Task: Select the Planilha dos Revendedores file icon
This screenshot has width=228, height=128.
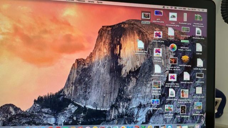Action: pyautogui.click(x=198, y=18)
